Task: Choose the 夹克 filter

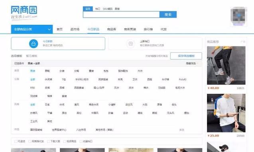Action: 120,79
